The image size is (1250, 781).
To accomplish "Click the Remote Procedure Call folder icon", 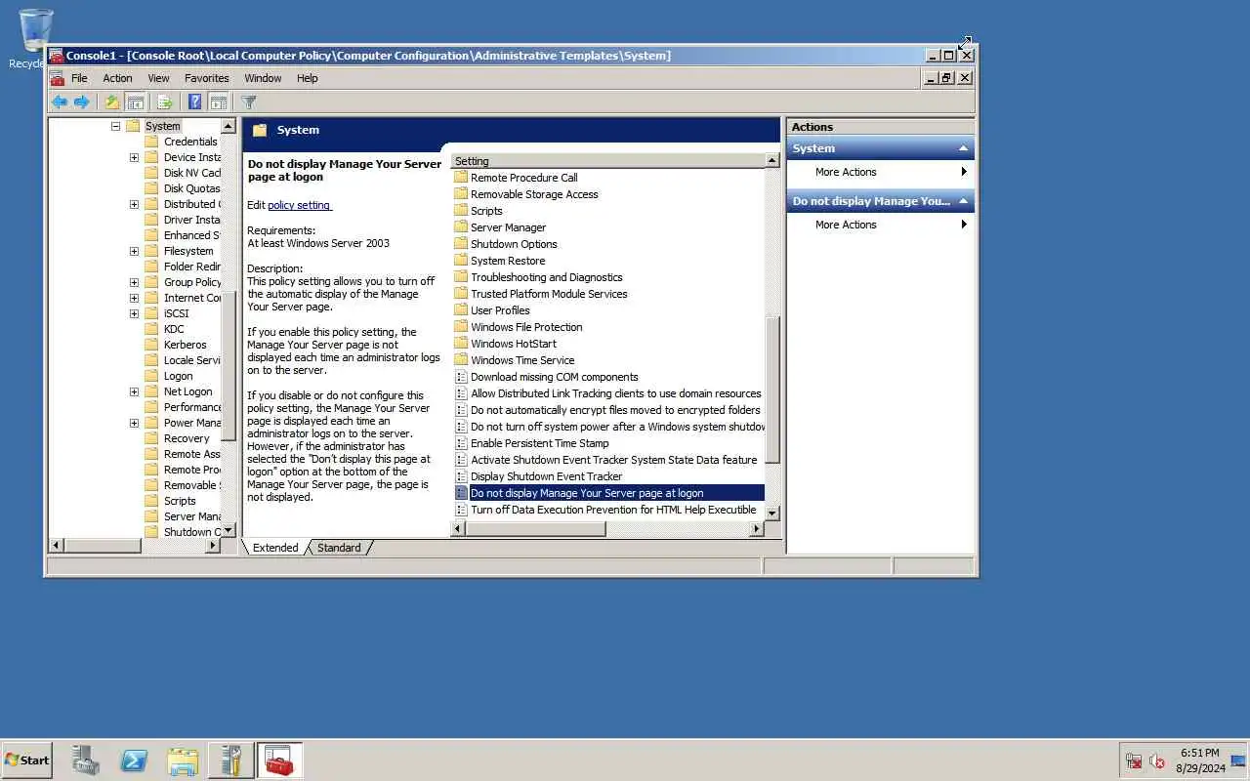I will [461, 178].
